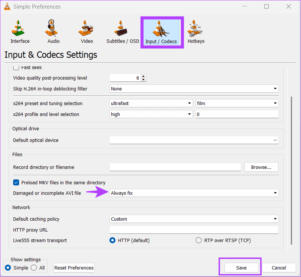Open Skip H.264 in-loop deblocking filter dropdown
Image resolution: width=301 pixels, height=277 pixels.
pos(194,89)
